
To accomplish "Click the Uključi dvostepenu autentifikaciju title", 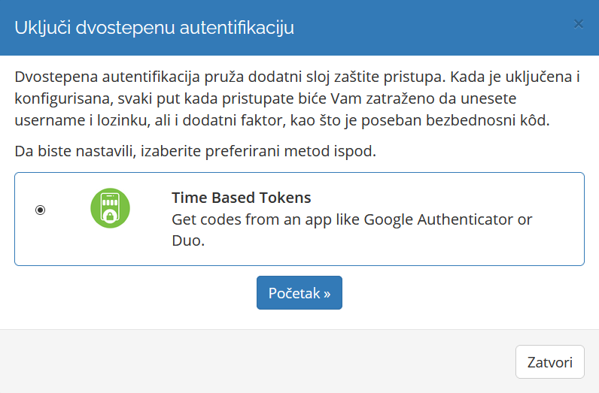I will 154,28.
